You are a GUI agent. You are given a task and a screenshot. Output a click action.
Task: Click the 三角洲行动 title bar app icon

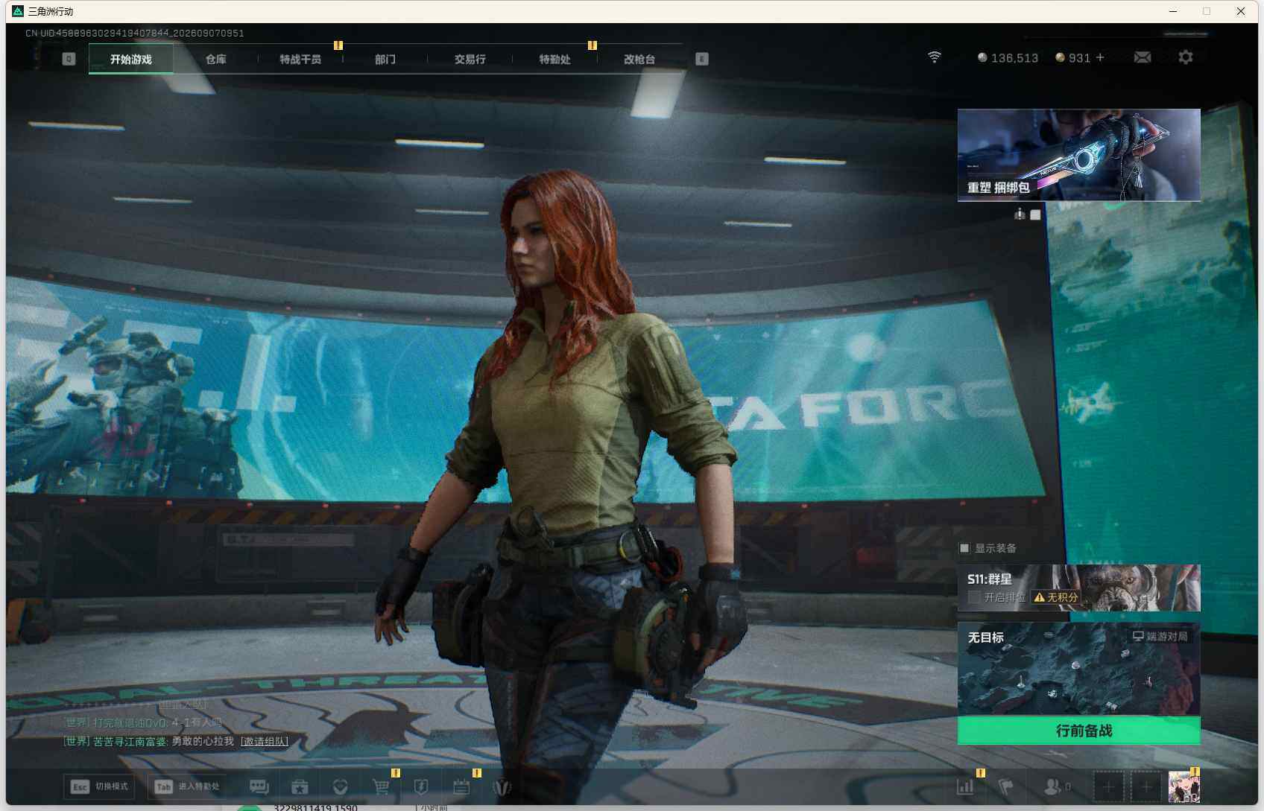click(18, 11)
